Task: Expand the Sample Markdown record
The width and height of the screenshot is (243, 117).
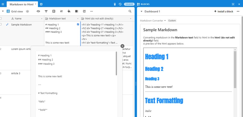Action: (x=7, y=24)
